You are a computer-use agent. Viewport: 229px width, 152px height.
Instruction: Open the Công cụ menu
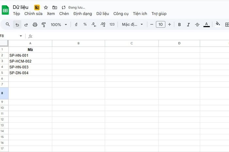(x=121, y=14)
